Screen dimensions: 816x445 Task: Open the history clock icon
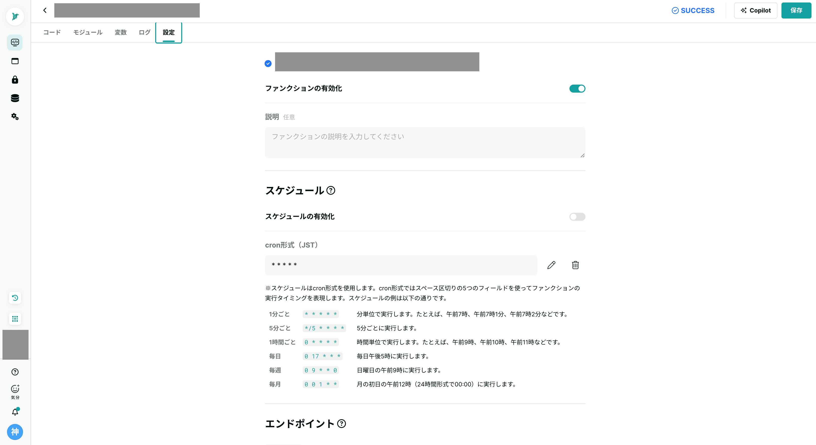point(15,298)
